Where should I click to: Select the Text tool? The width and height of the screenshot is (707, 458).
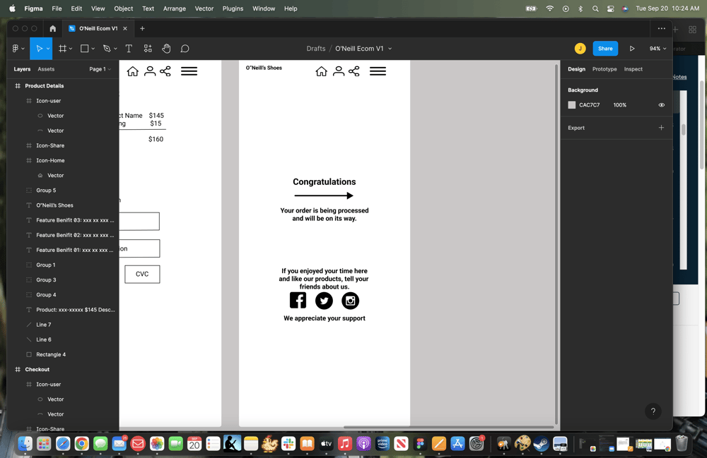pyautogui.click(x=129, y=48)
